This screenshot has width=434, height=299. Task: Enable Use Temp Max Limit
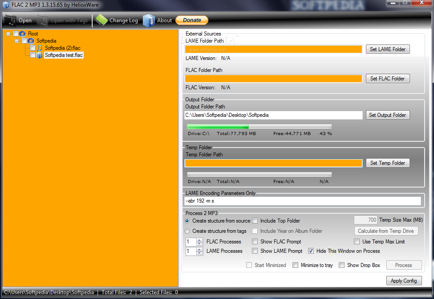[357, 242]
